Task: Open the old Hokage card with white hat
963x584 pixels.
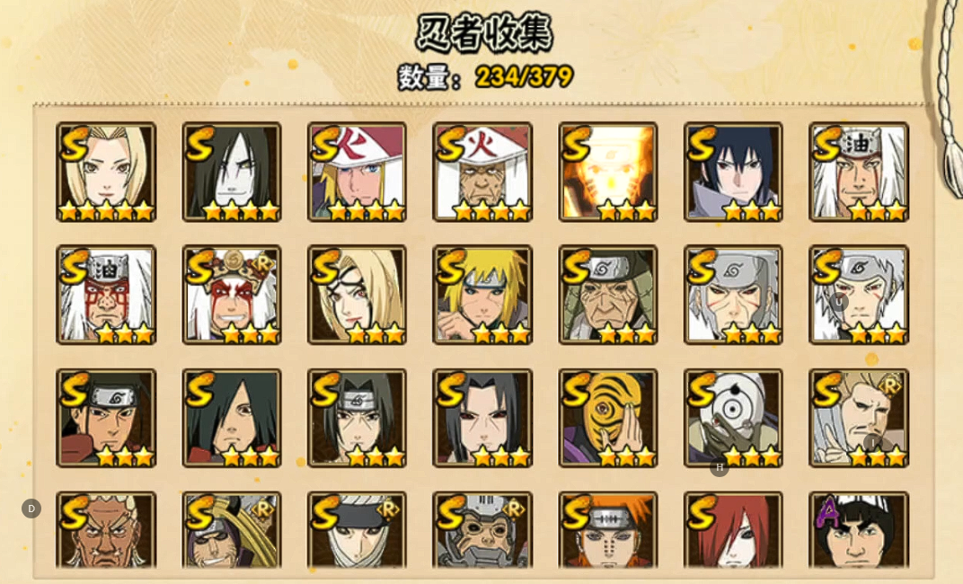Action: [482, 172]
